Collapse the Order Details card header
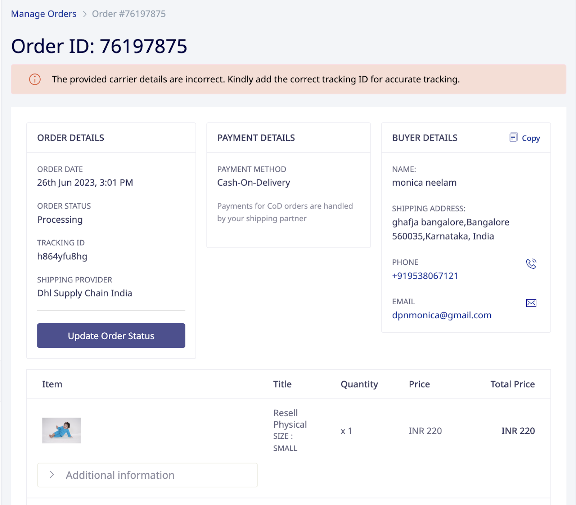The image size is (576, 505). 71,137
